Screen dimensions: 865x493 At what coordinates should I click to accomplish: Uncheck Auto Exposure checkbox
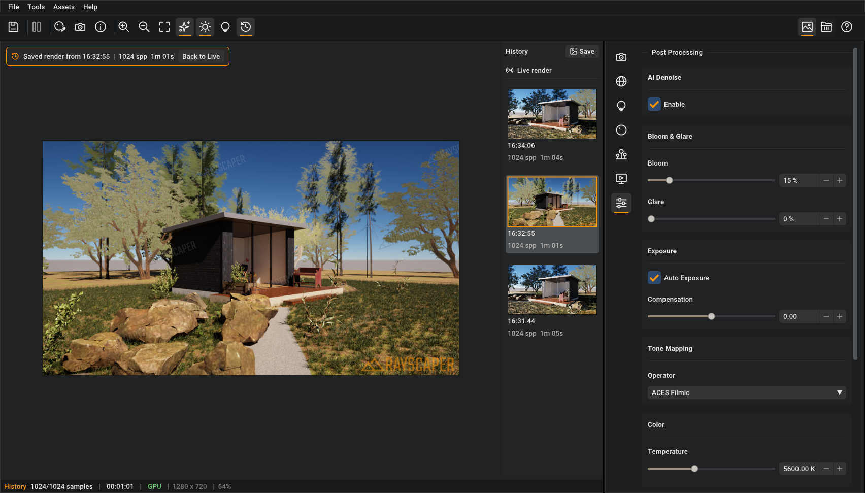(654, 278)
